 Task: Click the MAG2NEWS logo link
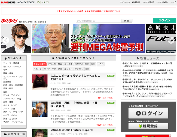click(8, 2)
